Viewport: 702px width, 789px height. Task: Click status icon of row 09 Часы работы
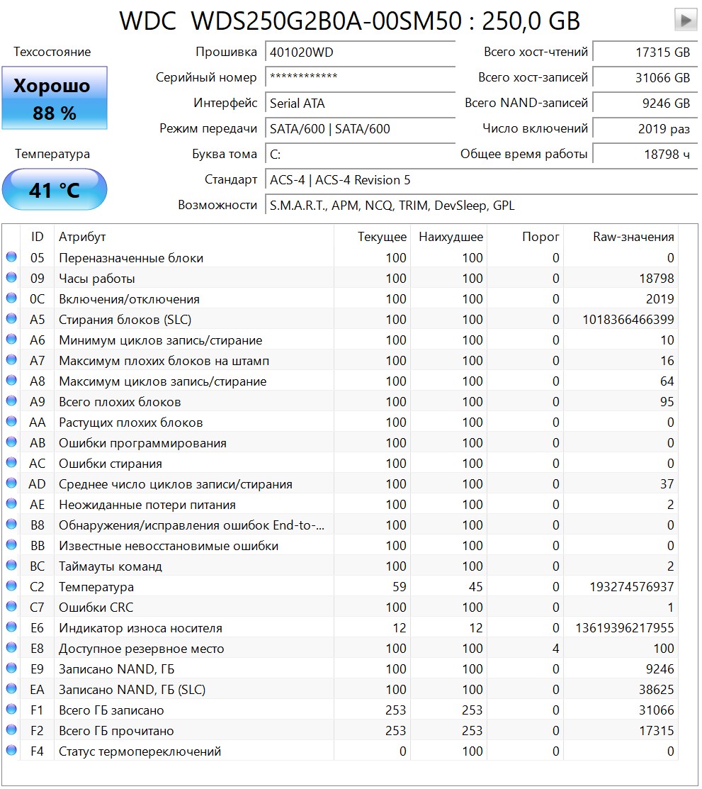[11, 278]
